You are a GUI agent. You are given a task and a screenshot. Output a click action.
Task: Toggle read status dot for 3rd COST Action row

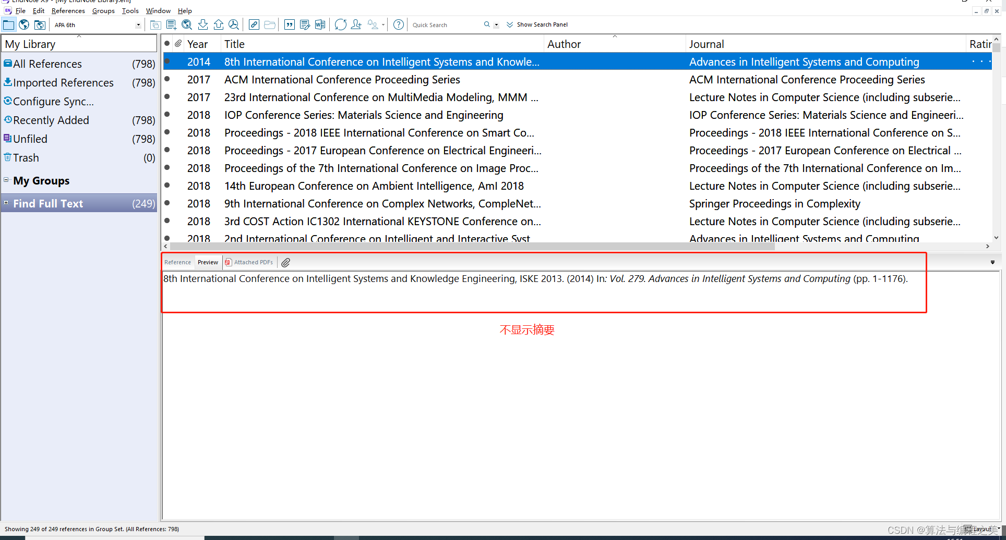pos(167,220)
